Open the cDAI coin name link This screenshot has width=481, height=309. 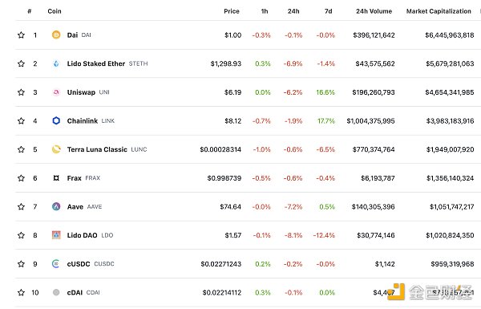coord(75,292)
